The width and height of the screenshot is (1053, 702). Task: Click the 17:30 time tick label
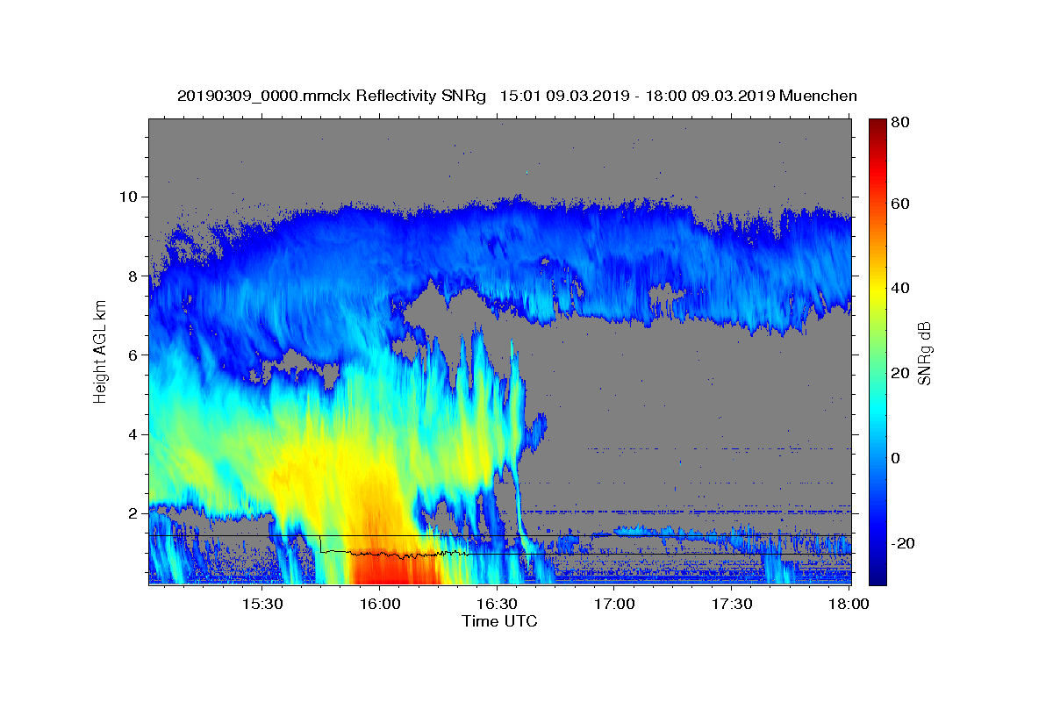click(x=733, y=604)
